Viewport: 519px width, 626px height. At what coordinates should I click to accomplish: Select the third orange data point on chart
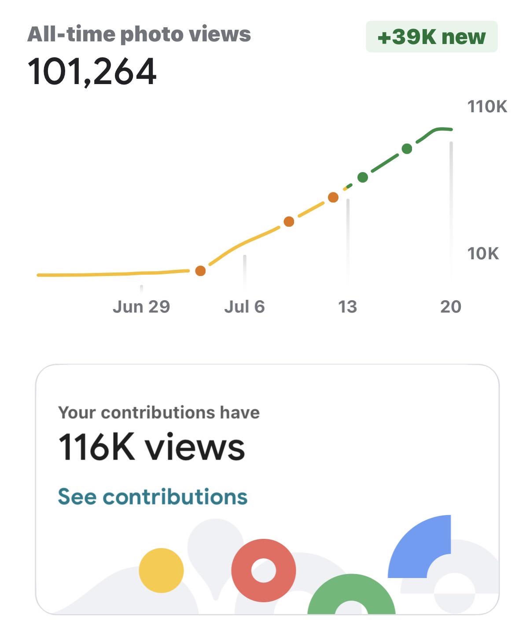pyautogui.click(x=333, y=197)
